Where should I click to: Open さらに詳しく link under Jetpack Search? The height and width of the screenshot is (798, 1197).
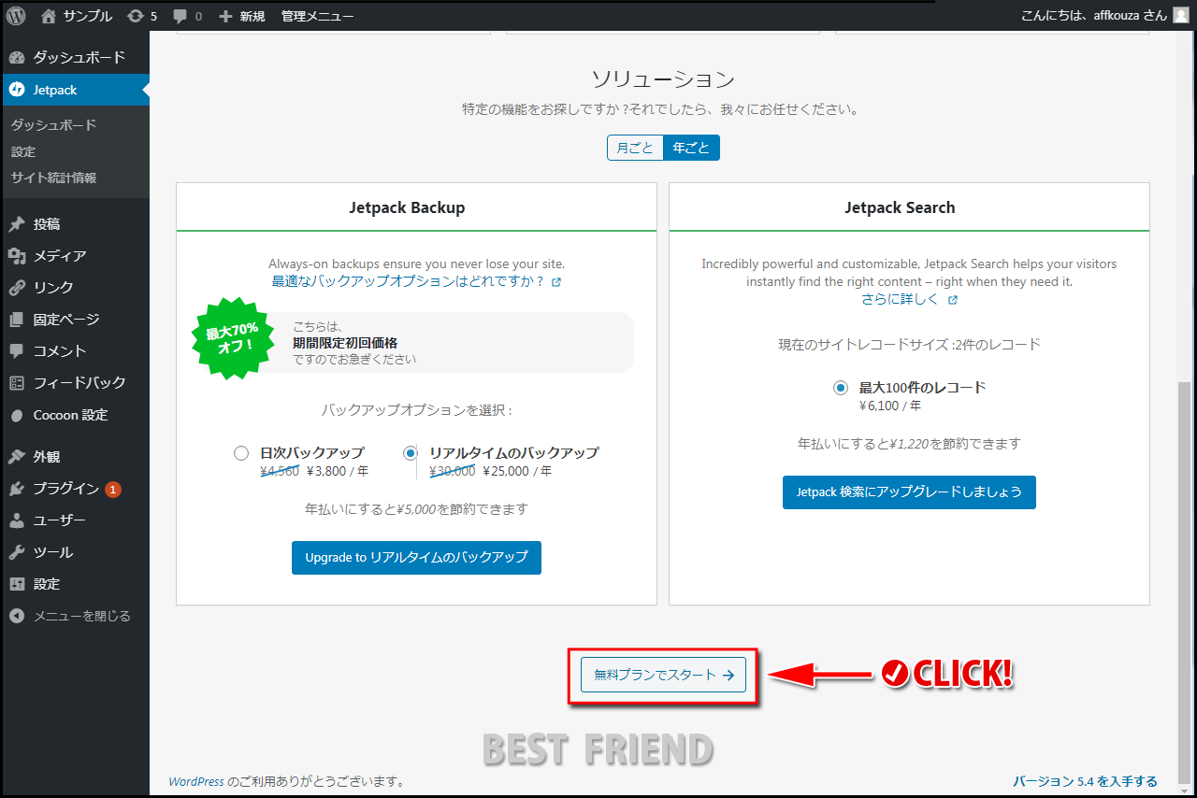900,299
